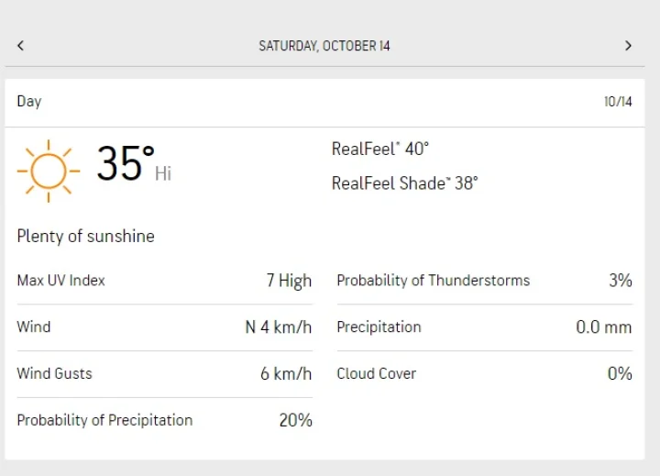
Task: Click the Max UV Index row
Action: point(165,281)
